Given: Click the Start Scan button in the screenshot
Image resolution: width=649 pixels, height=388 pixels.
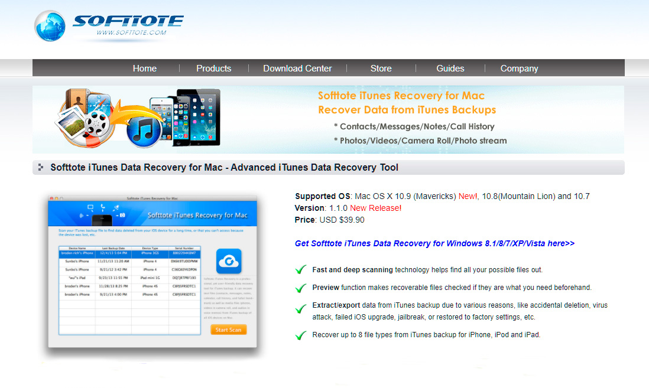Looking at the screenshot, I should tap(228, 330).
